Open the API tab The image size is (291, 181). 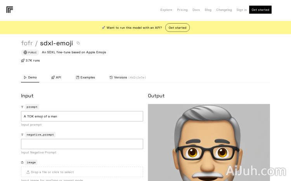pyautogui.click(x=56, y=77)
